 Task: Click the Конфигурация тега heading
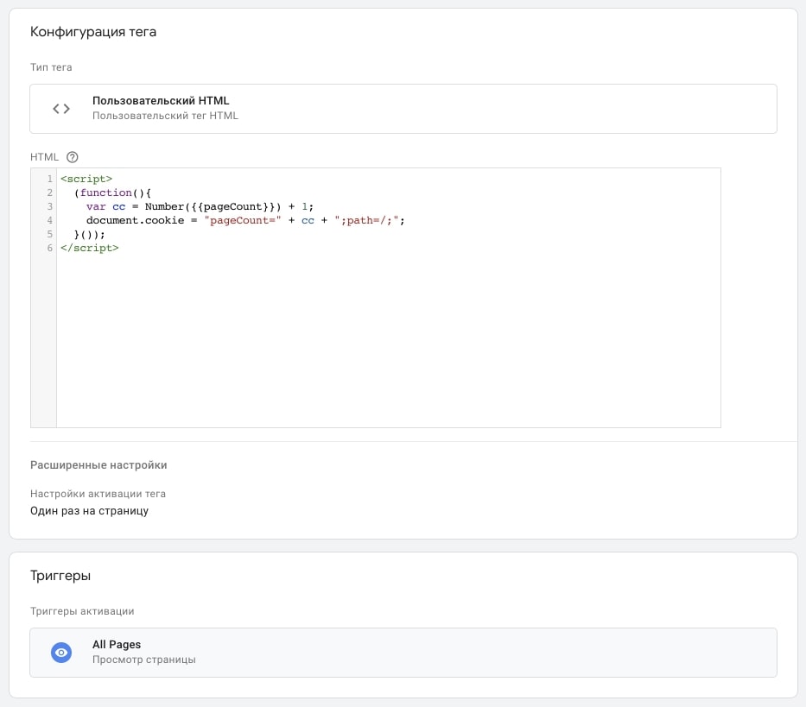click(93, 32)
